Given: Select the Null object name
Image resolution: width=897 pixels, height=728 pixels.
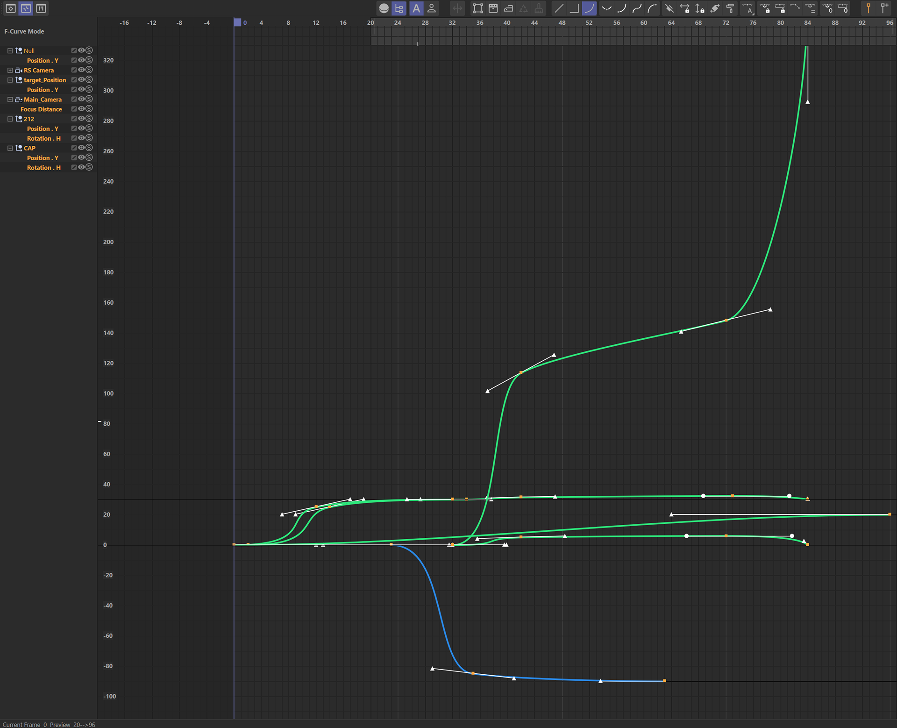Looking at the screenshot, I should click(x=29, y=51).
